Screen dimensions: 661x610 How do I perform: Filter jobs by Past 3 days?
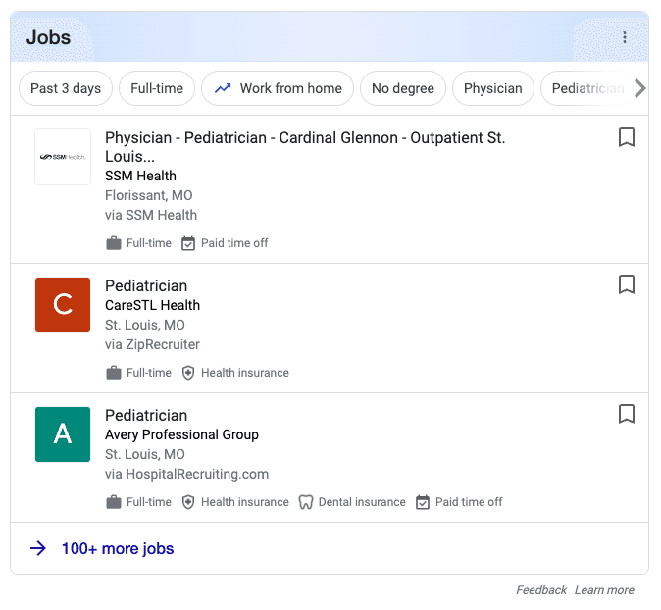pos(66,88)
